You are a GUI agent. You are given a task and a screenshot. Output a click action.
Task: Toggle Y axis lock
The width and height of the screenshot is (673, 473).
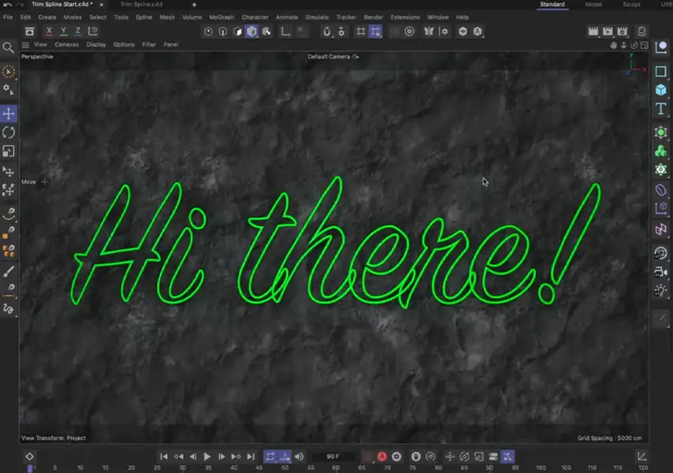[64, 32]
